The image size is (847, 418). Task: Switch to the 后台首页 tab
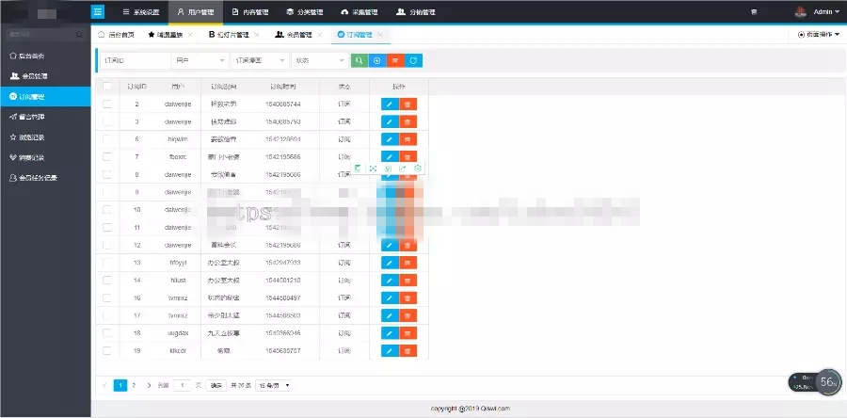pyautogui.click(x=116, y=35)
